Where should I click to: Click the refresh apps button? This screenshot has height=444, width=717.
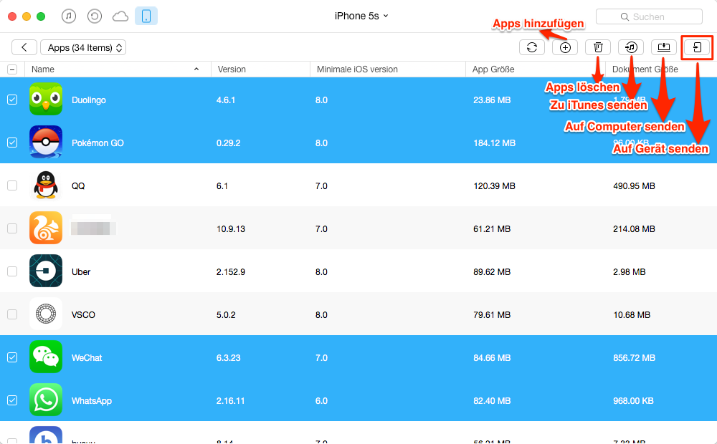point(532,47)
